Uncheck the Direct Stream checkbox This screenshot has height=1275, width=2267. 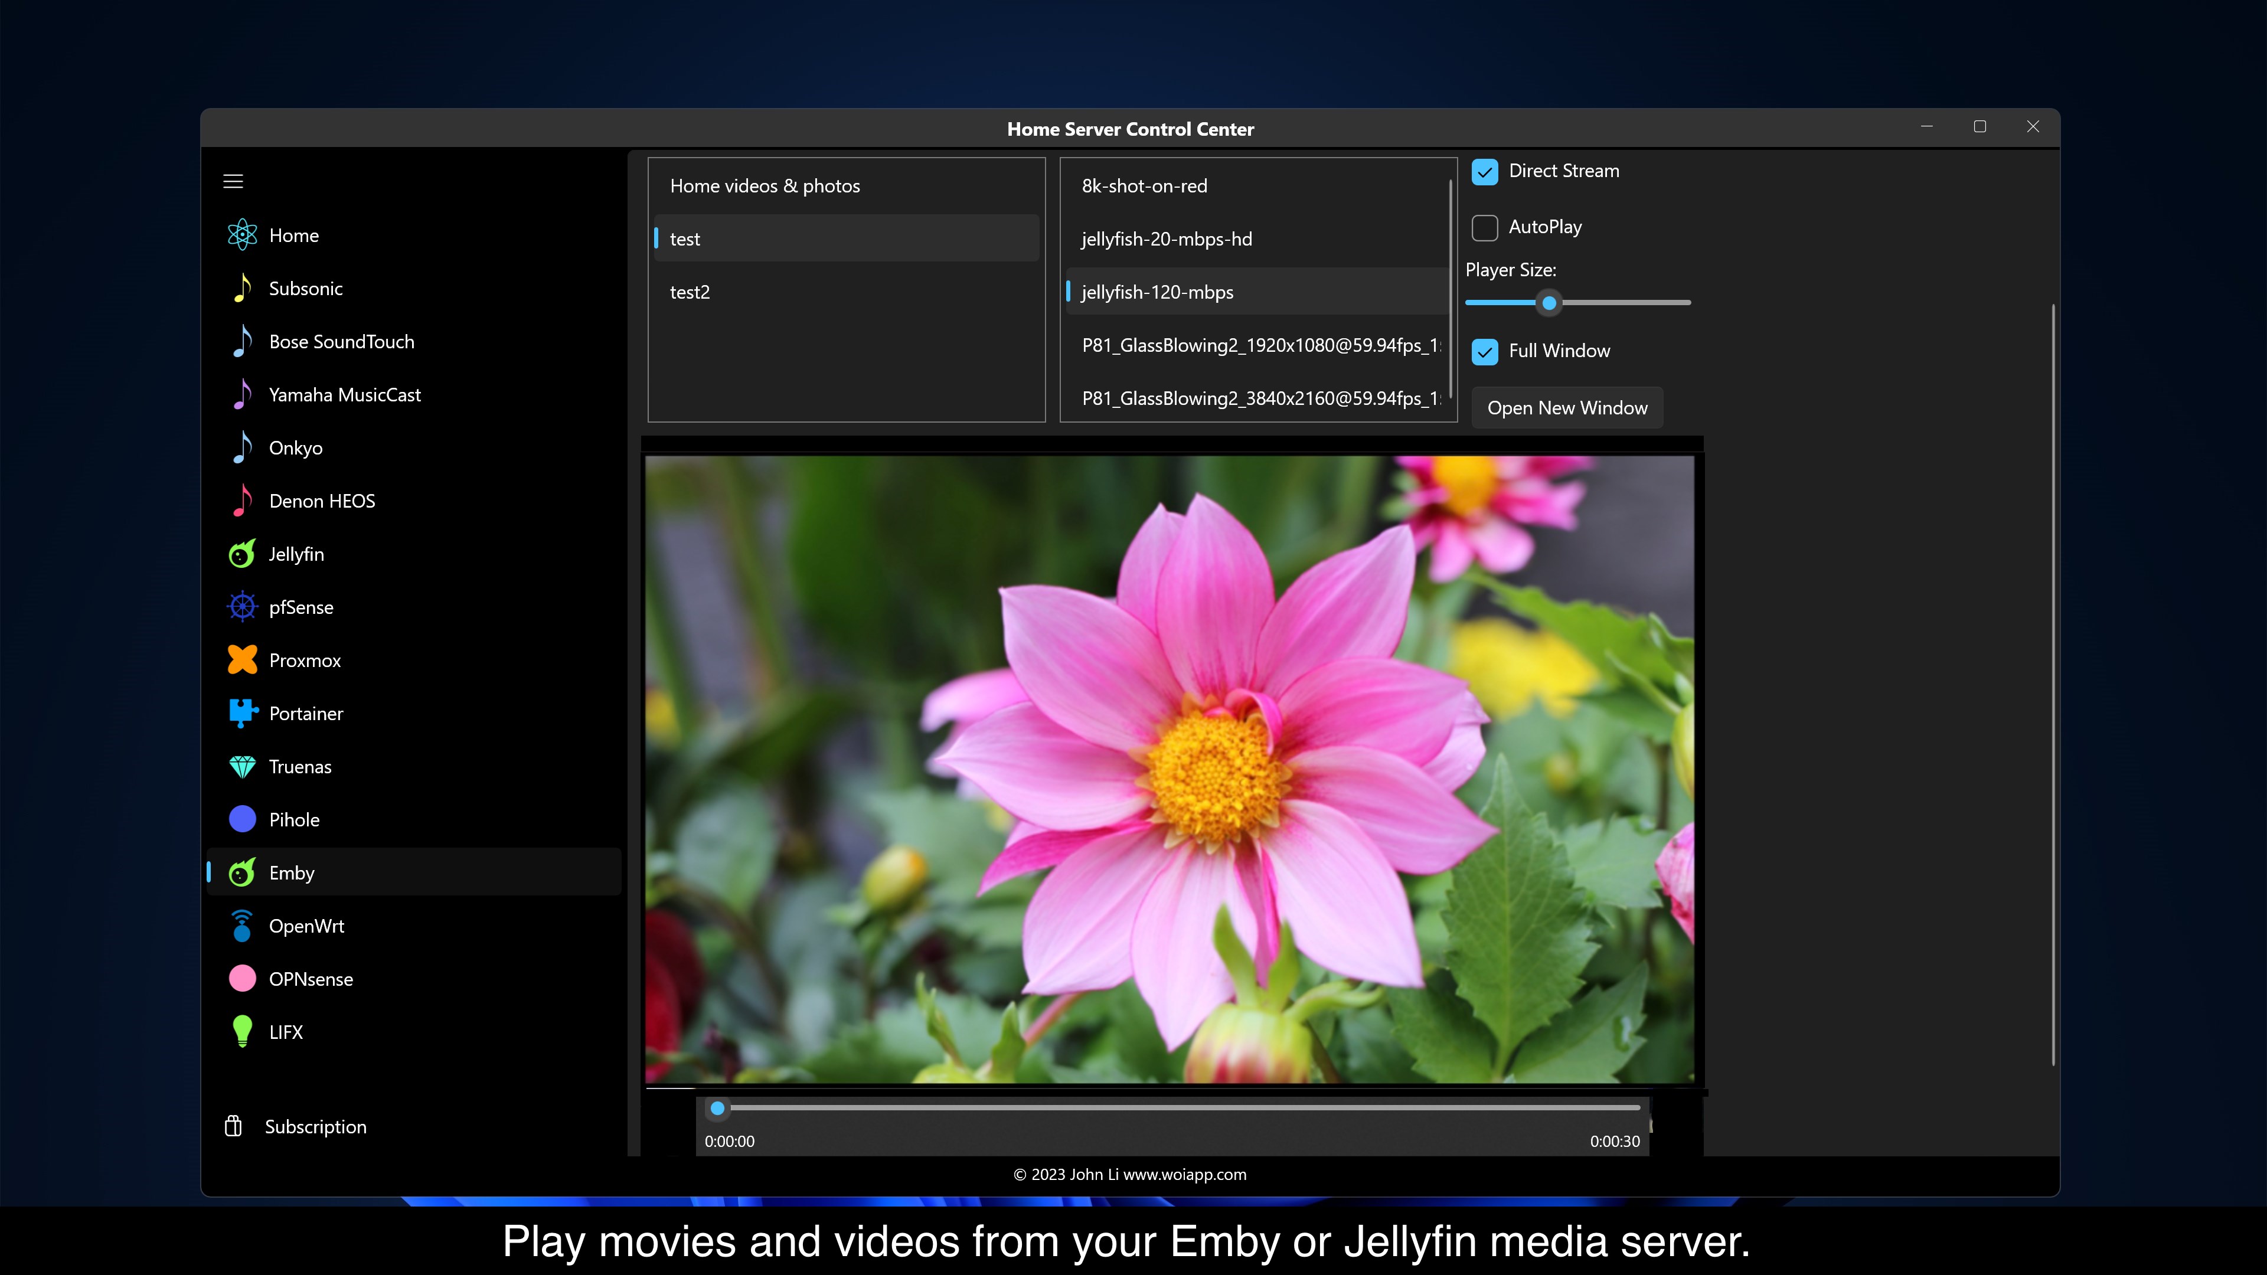tap(1485, 172)
